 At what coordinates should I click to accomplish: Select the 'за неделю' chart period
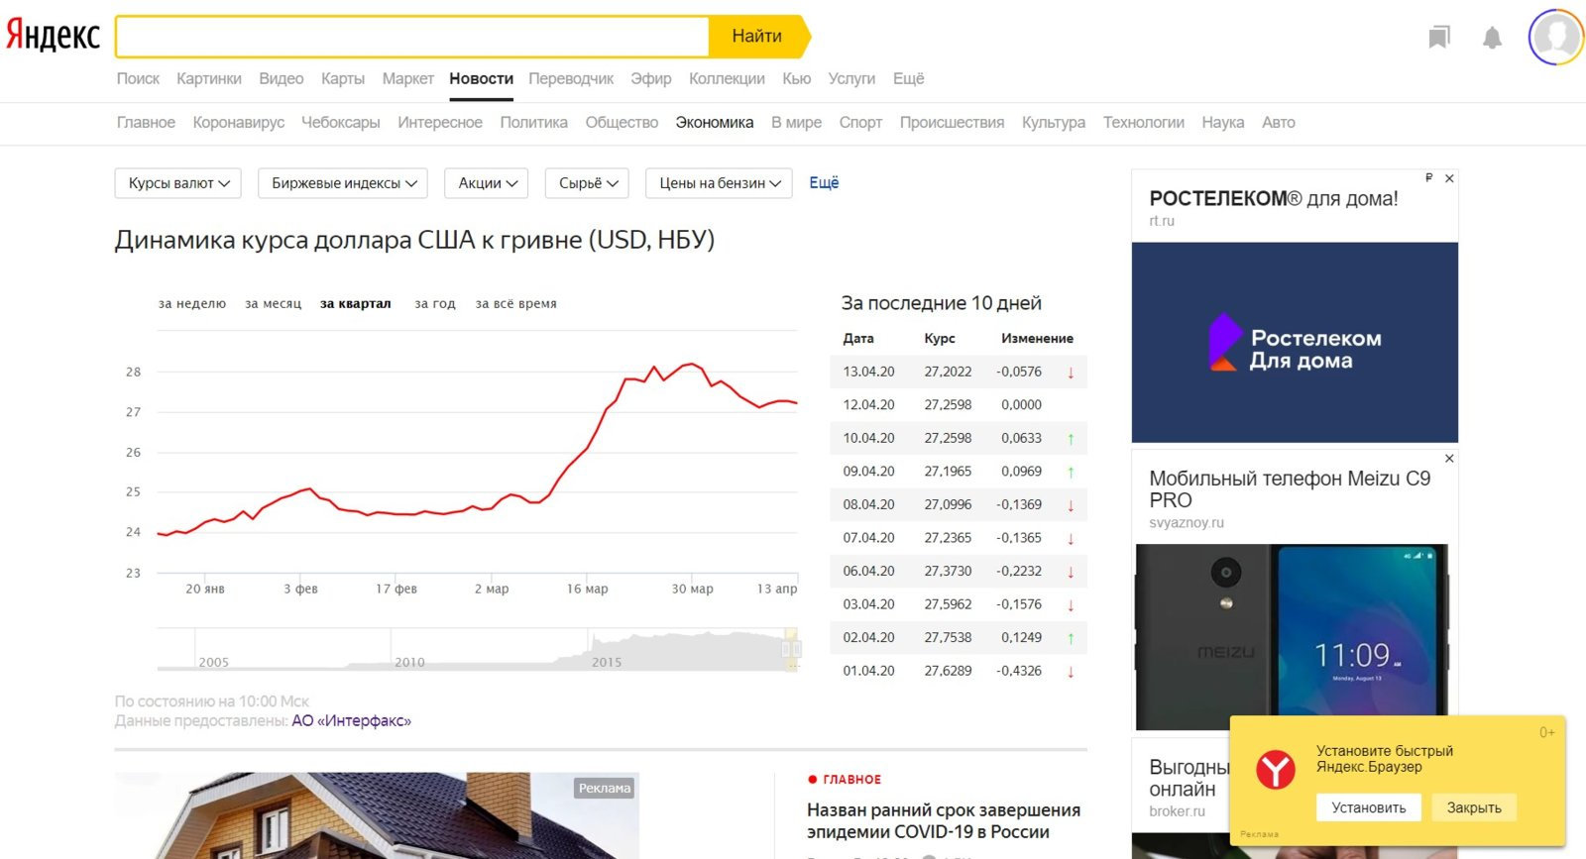click(x=192, y=304)
